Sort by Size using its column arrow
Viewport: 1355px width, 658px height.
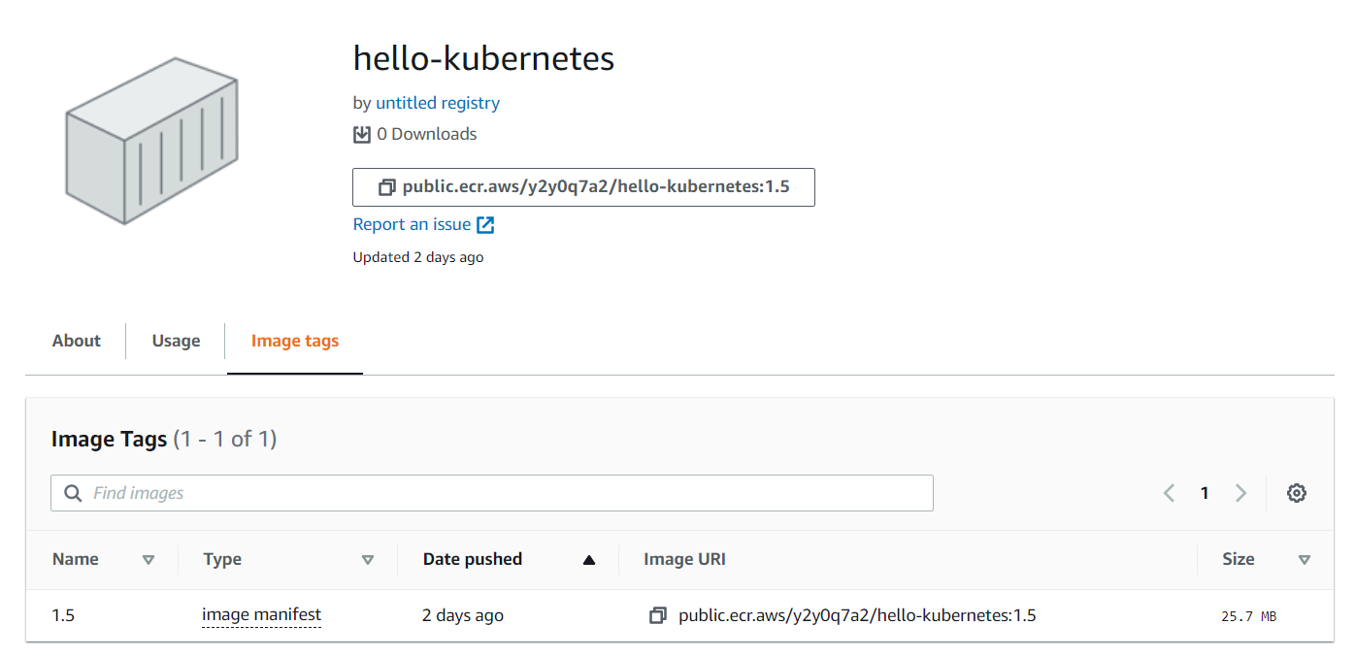point(1305,560)
